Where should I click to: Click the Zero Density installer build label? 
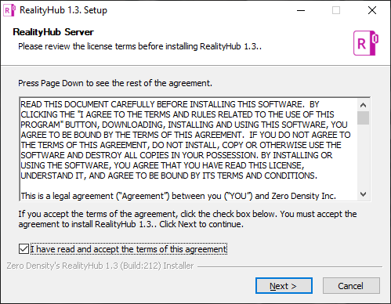pos(100,266)
